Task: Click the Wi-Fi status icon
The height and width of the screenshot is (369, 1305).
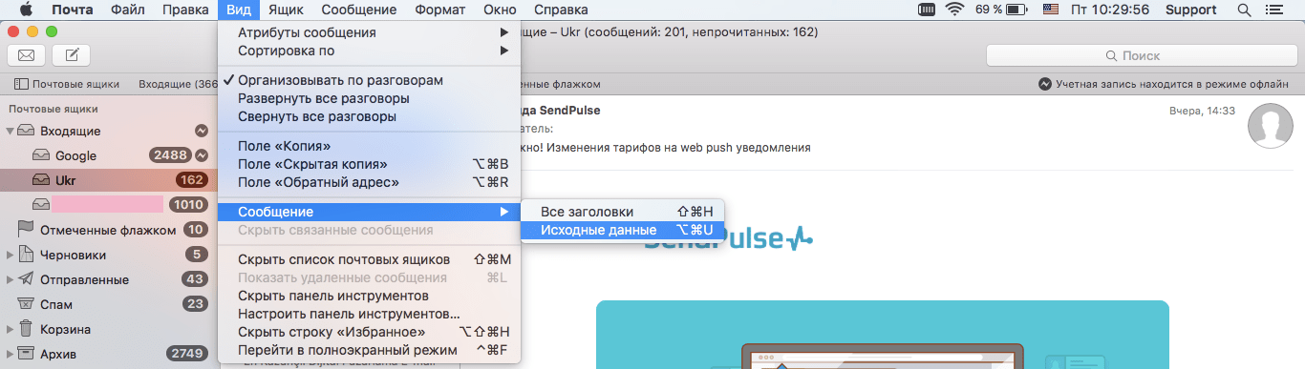Action: click(x=955, y=10)
